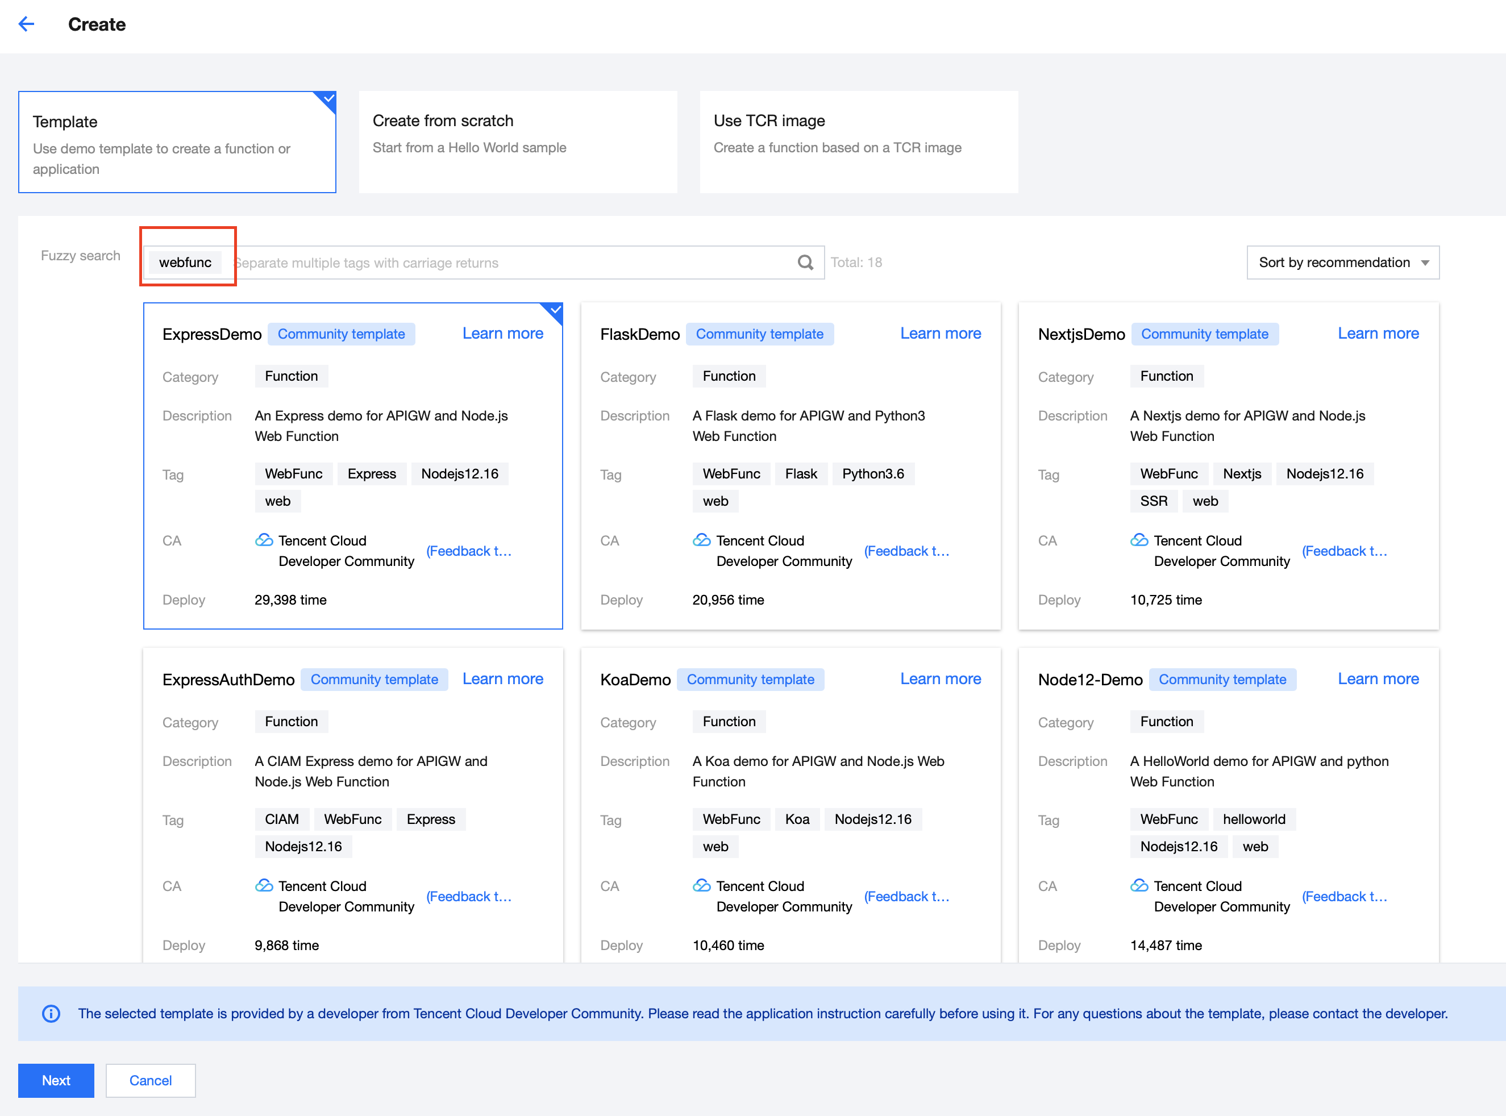Viewport: 1506px width, 1116px height.
Task: Click the Next button
Action: [x=56, y=1080]
